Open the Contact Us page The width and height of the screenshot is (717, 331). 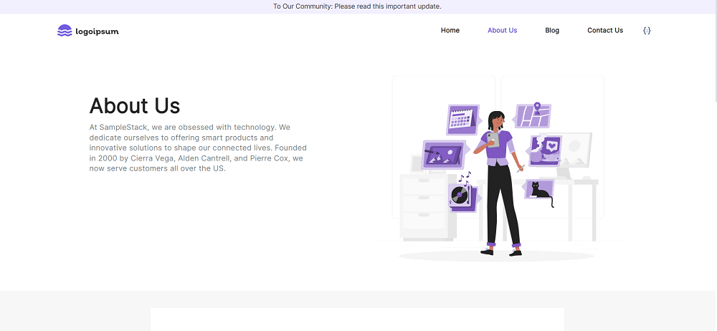pos(605,31)
